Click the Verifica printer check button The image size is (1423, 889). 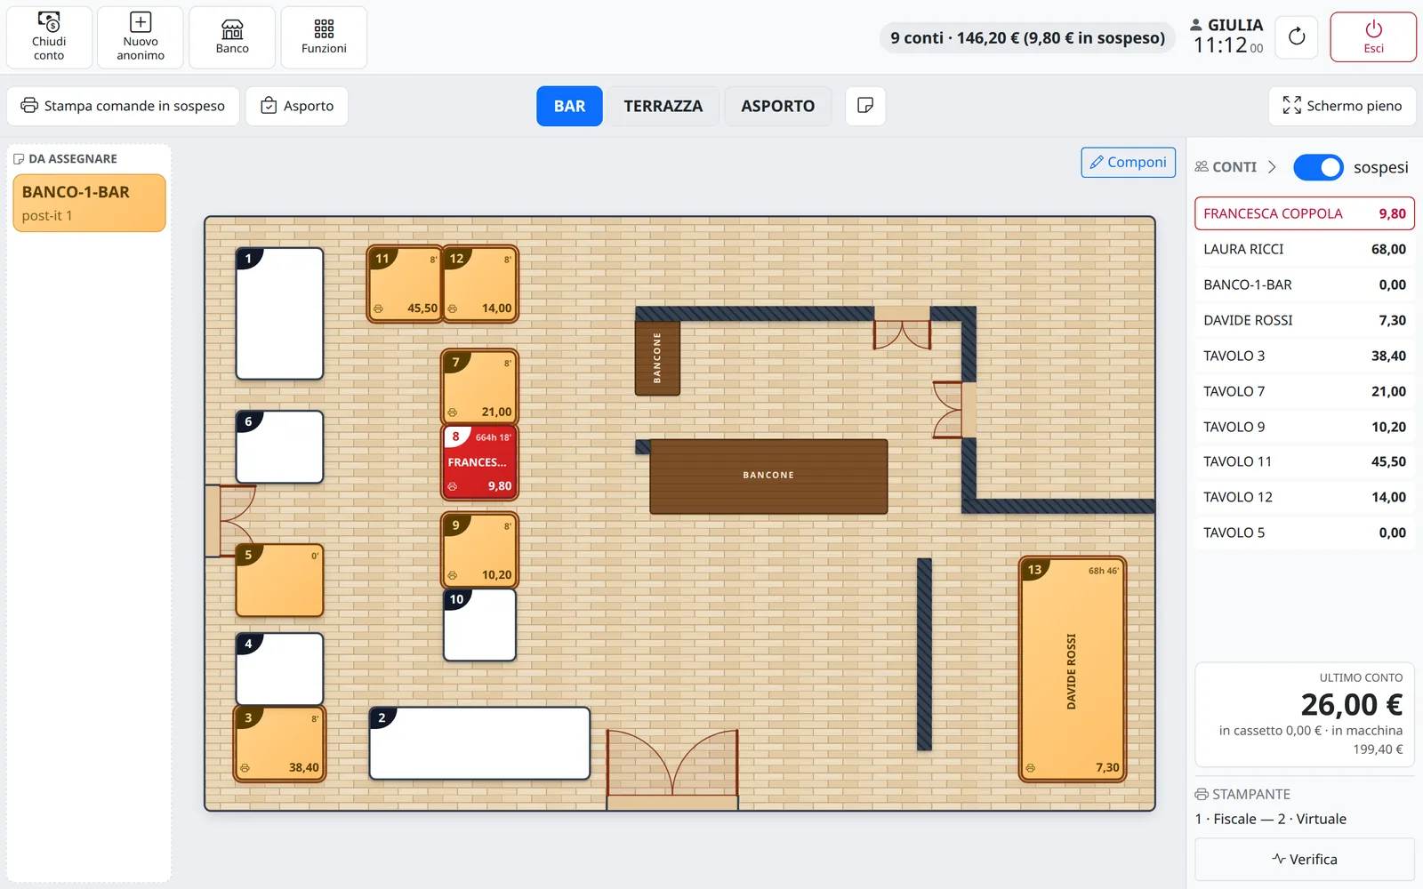click(1305, 860)
